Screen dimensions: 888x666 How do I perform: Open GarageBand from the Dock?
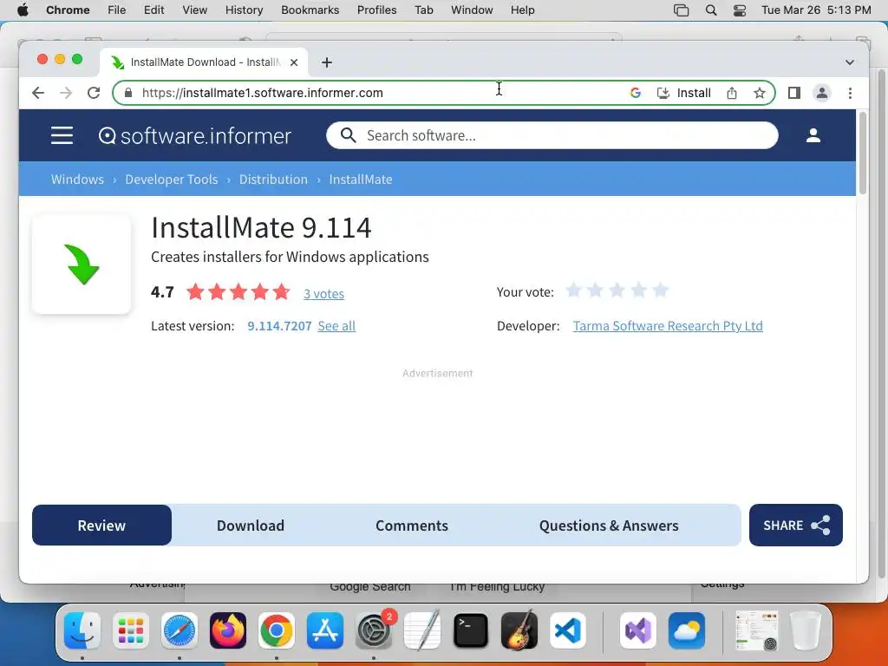click(519, 630)
